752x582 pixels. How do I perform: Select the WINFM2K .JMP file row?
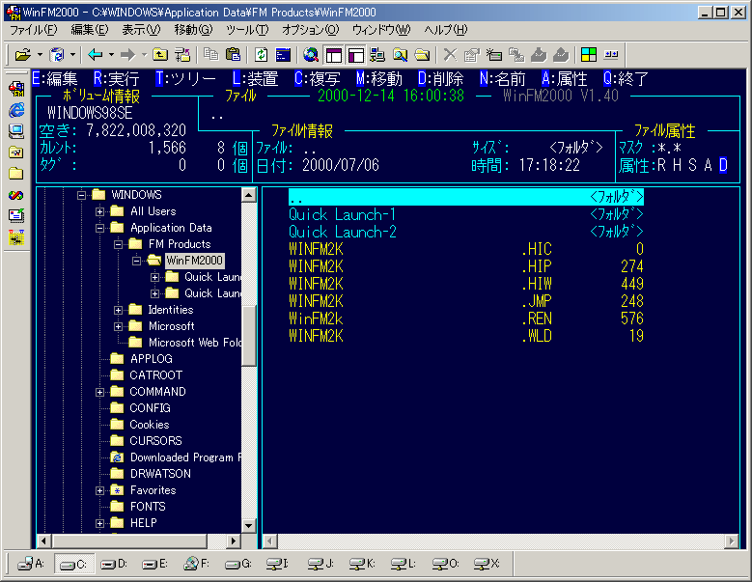coord(465,301)
